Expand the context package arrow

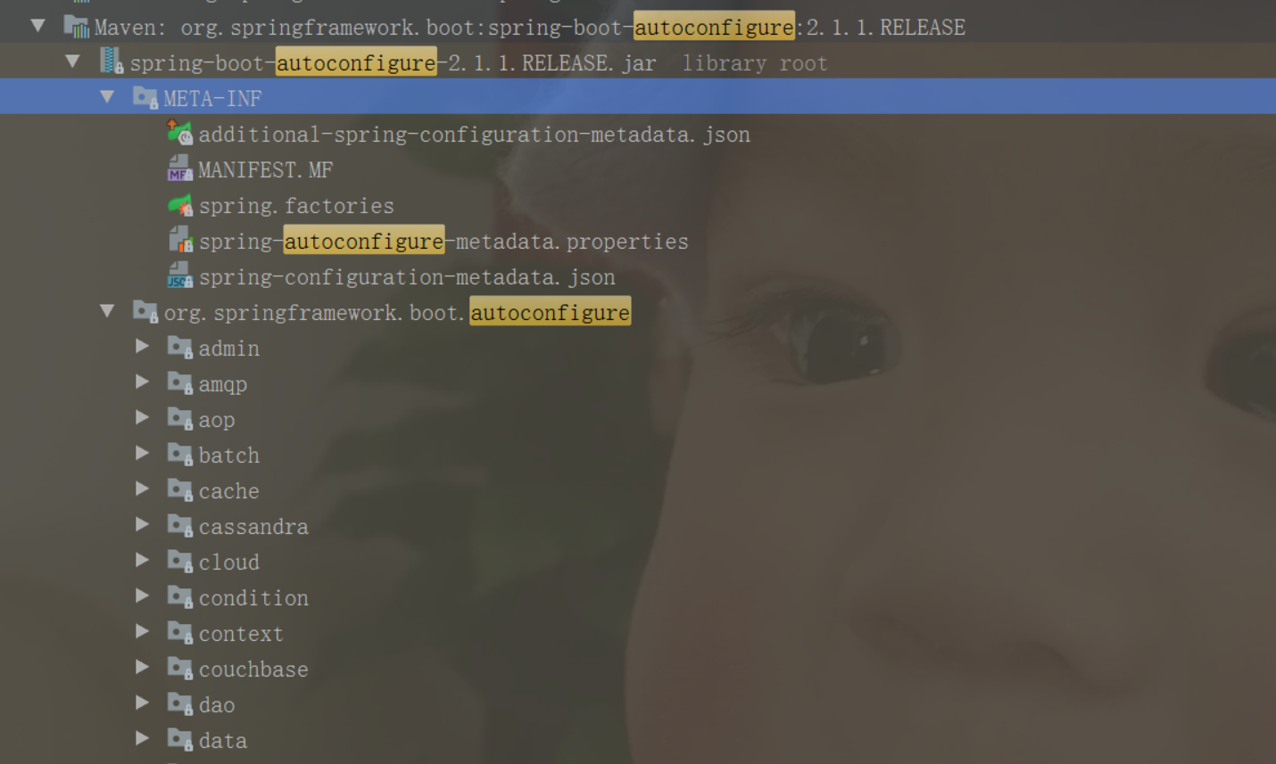coord(143,631)
